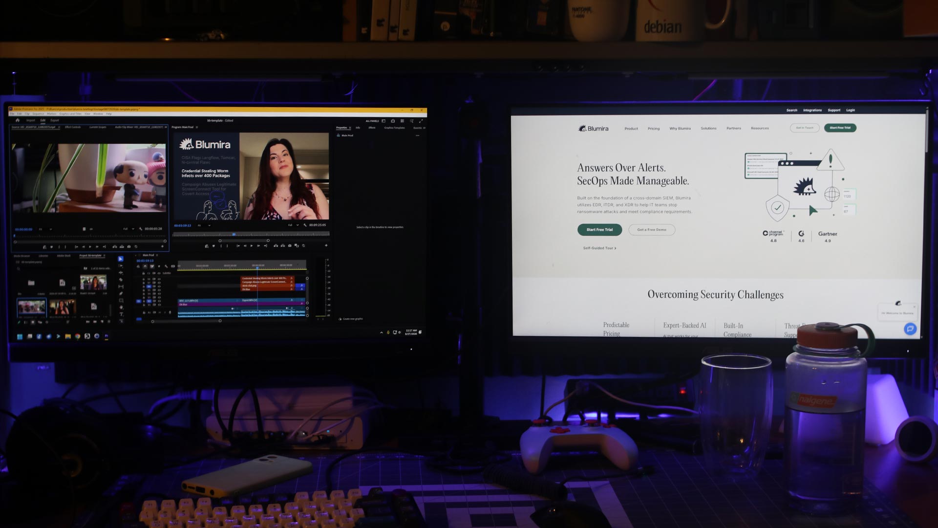Open the Quick Export share icon
The height and width of the screenshot is (528, 938).
pos(393,121)
